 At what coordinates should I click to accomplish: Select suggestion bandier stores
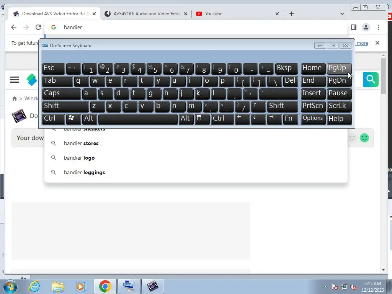point(196,143)
